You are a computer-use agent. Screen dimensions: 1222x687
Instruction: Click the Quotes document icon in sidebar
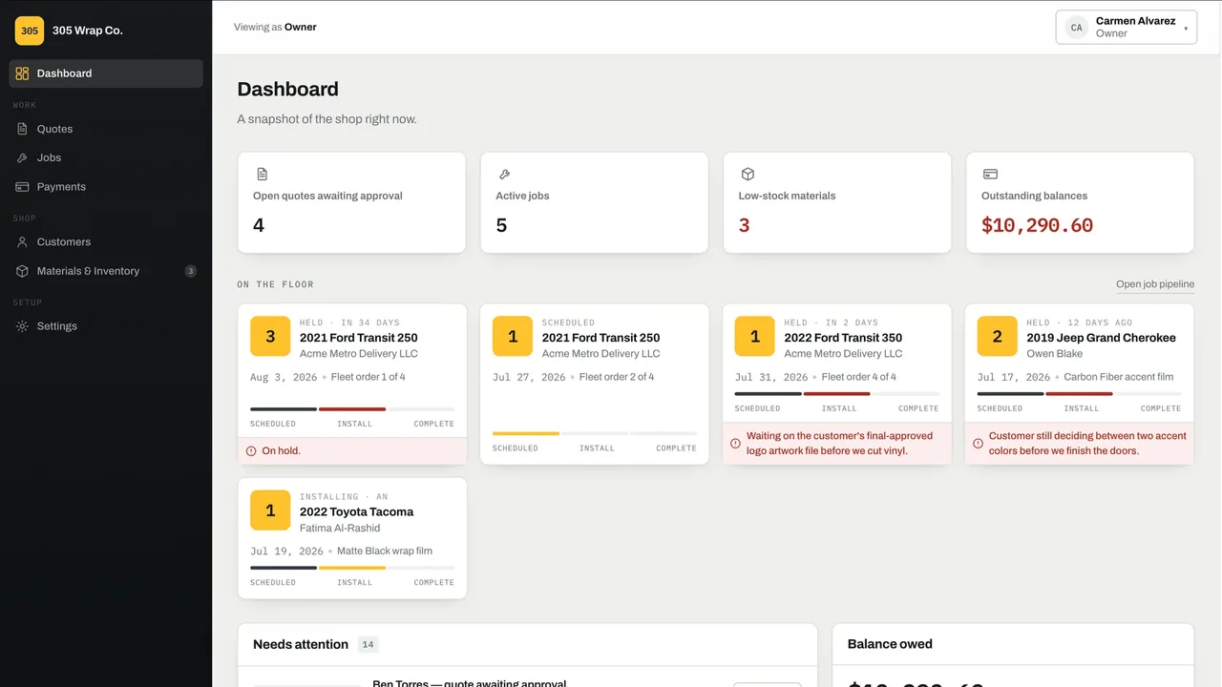pyautogui.click(x=22, y=129)
